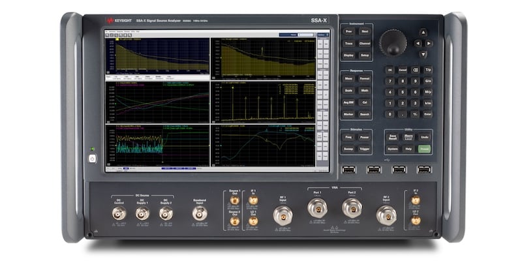Click numeric key 3

[415, 103]
